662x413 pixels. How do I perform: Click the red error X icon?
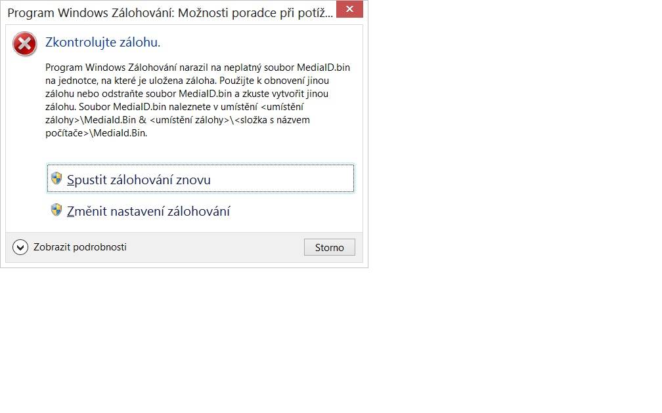click(x=24, y=44)
